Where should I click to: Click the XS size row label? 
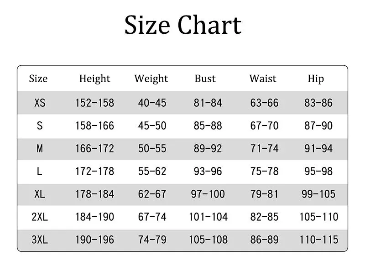(40, 103)
